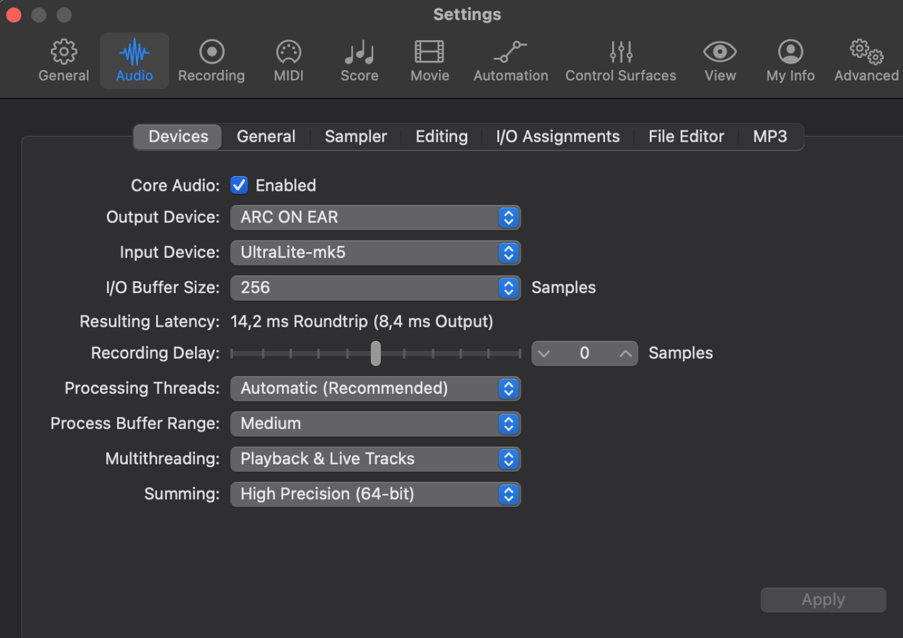Select the Sampler tab

(x=355, y=137)
